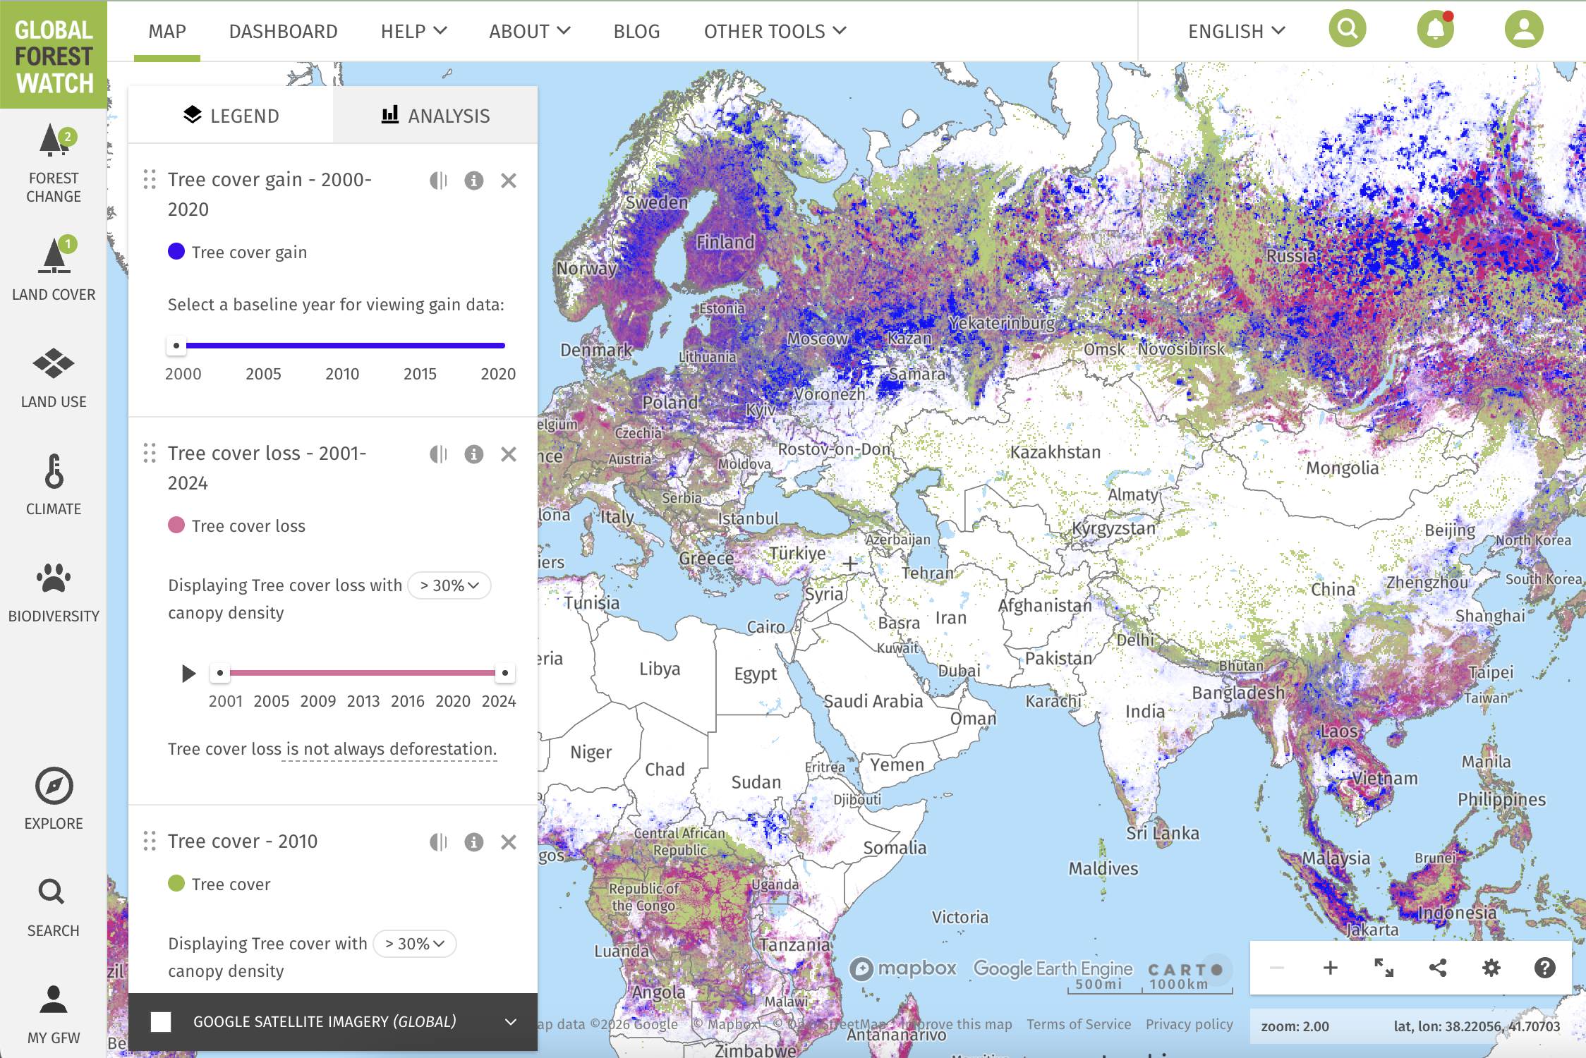Open map settings gear icon
The height and width of the screenshot is (1058, 1586).
1491,968
